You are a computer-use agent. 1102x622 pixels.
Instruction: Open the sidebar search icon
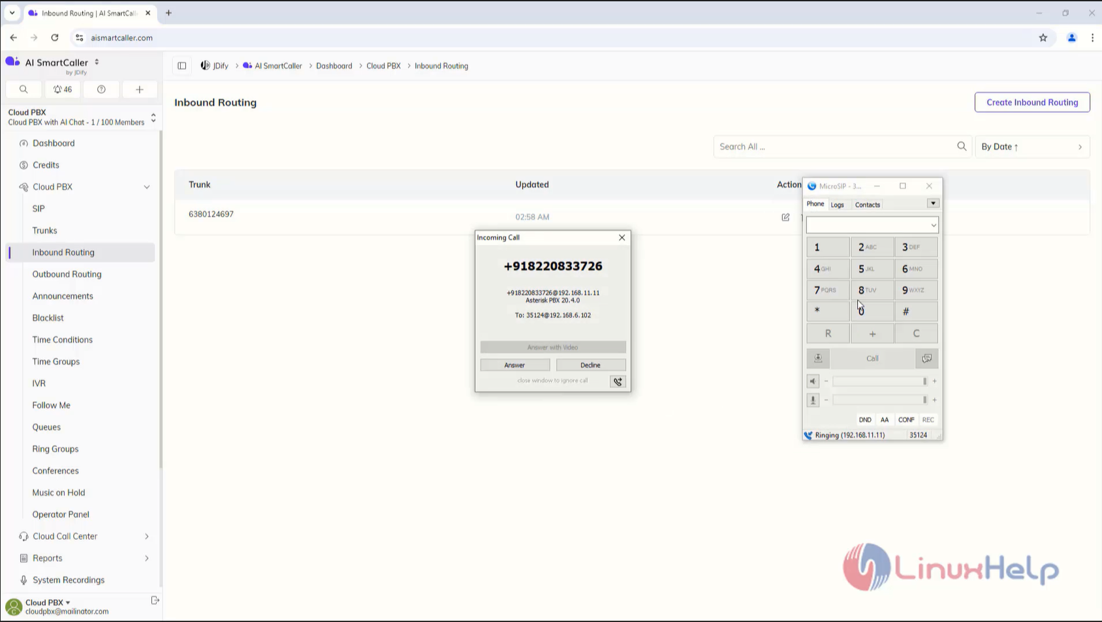pos(24,89)
